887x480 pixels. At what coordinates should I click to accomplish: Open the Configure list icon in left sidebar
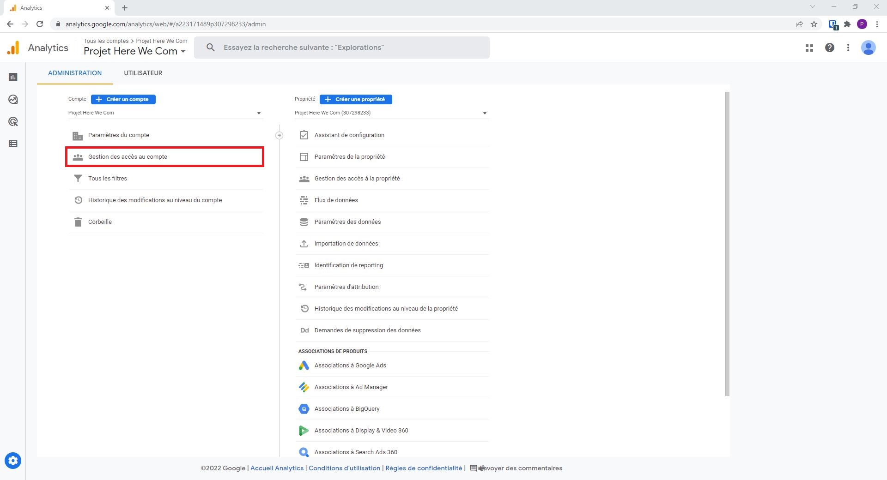click(13, 144)
